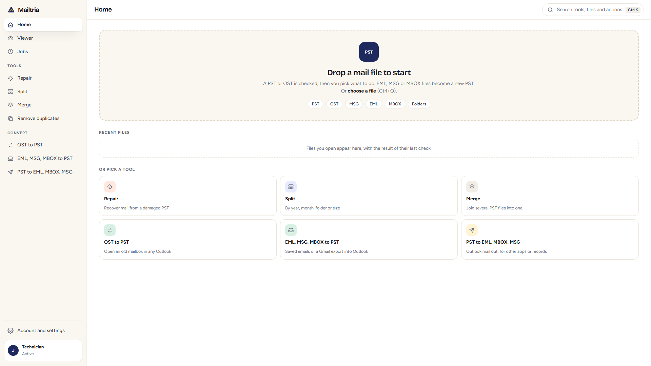Click the yellow PST to EML card icon
The width and height of the screenshot is (651, 366).
tap(472, 230)
